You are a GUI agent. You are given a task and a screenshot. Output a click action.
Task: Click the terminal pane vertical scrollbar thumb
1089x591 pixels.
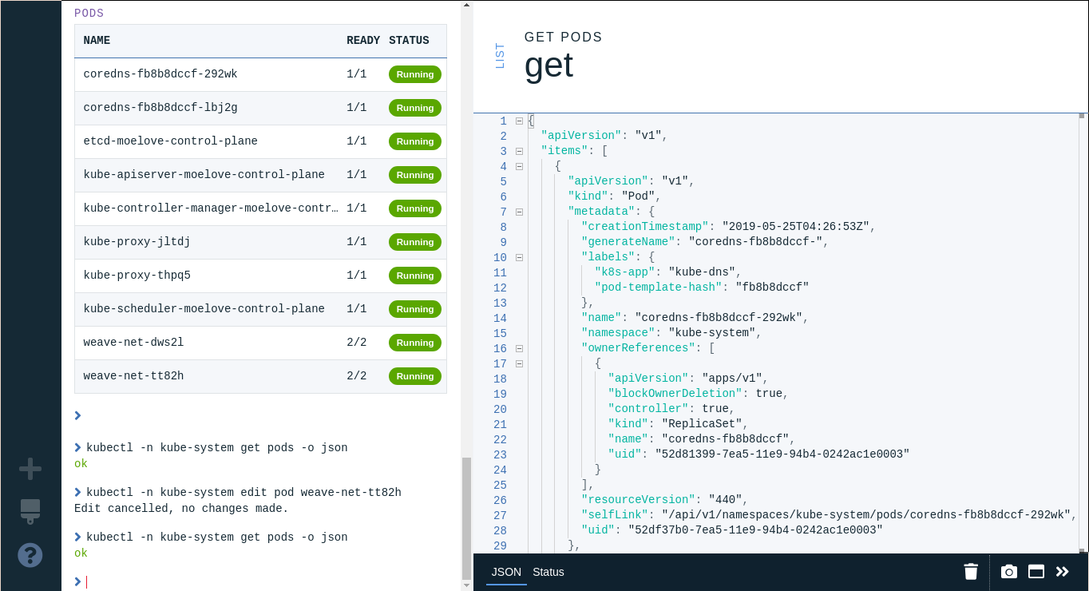pyautogui.click(x=466, y=518)
